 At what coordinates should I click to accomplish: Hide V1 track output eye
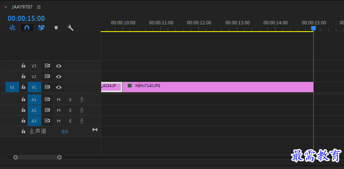point(58,87)
